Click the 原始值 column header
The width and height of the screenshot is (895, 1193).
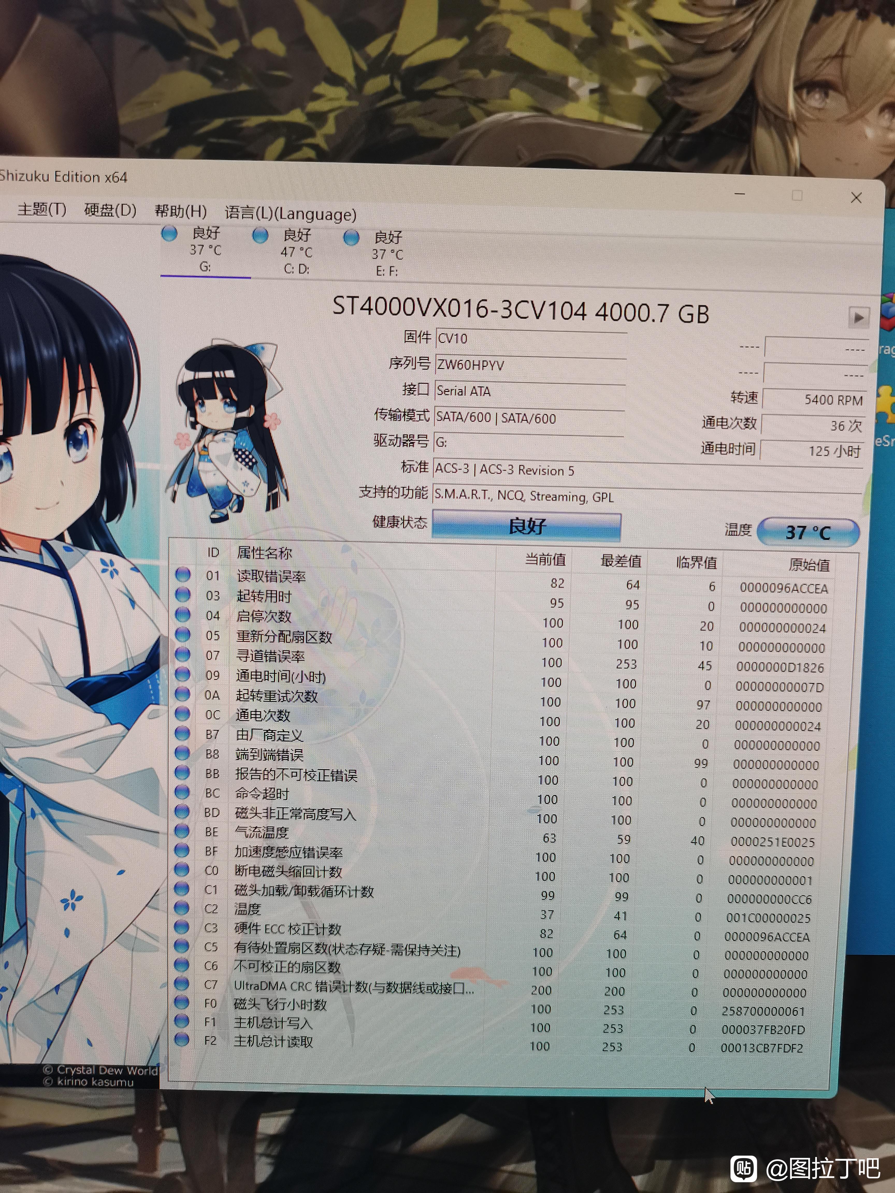(809, 565)
